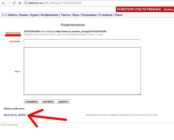Click the address bar URL field
The width and height of the screenshot is (174, 140).
[87, 3]
